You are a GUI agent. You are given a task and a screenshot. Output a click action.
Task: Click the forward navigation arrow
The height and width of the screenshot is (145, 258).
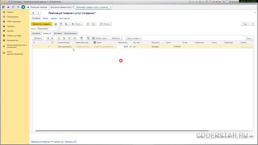(x=38, y=13)
